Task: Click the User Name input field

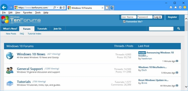Action: (x=129, y=17)
